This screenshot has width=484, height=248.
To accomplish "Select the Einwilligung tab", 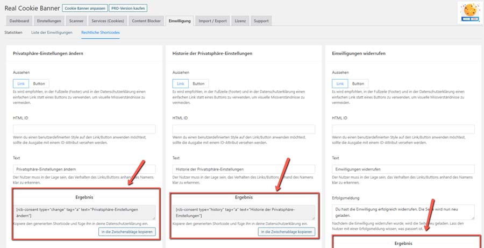I will [x=180, y=21].
